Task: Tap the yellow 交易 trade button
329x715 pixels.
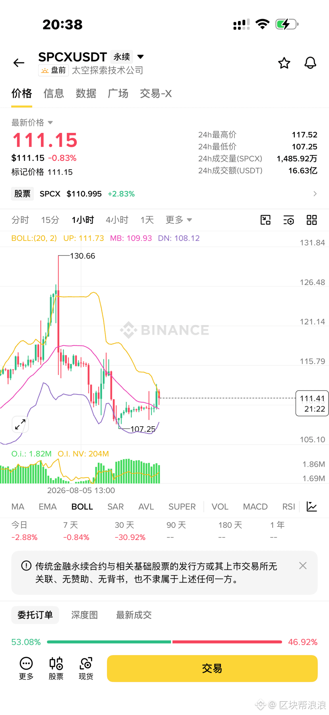Action: [x=212, y=669]
